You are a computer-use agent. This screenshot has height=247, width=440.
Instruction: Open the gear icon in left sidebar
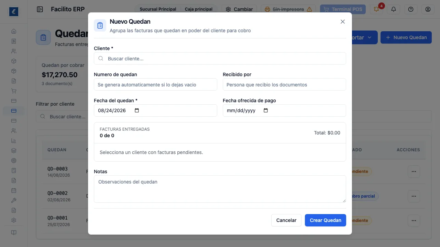pos(14,220)
